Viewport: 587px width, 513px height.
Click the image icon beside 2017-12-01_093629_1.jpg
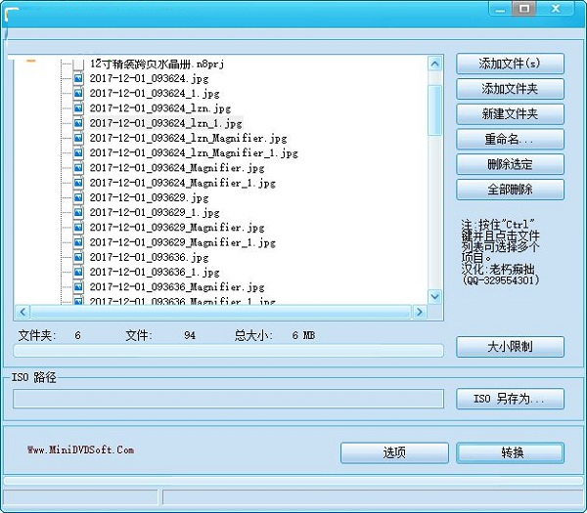(78, 212)
